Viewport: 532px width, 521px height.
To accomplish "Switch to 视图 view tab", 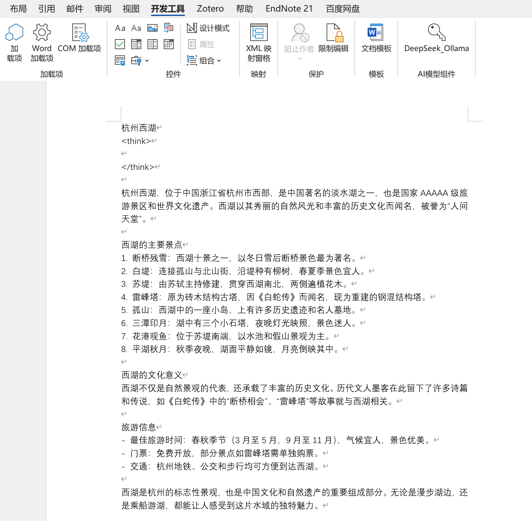I will coord(131,8).
